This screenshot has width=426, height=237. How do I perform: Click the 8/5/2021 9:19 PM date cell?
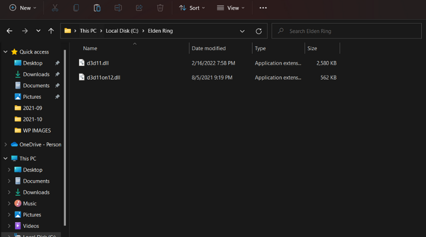(212, 77)
